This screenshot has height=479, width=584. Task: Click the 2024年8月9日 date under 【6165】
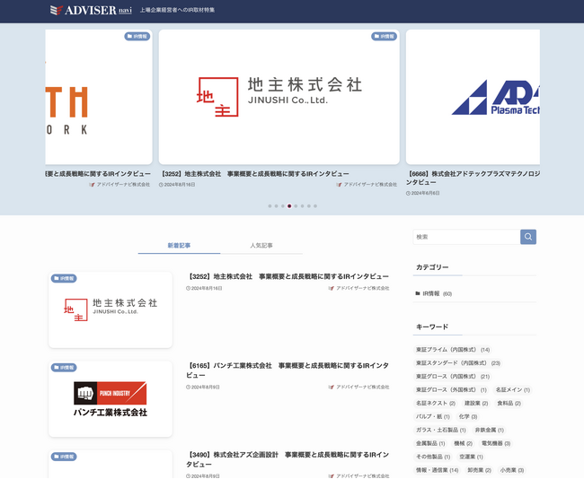coord(203,388)
